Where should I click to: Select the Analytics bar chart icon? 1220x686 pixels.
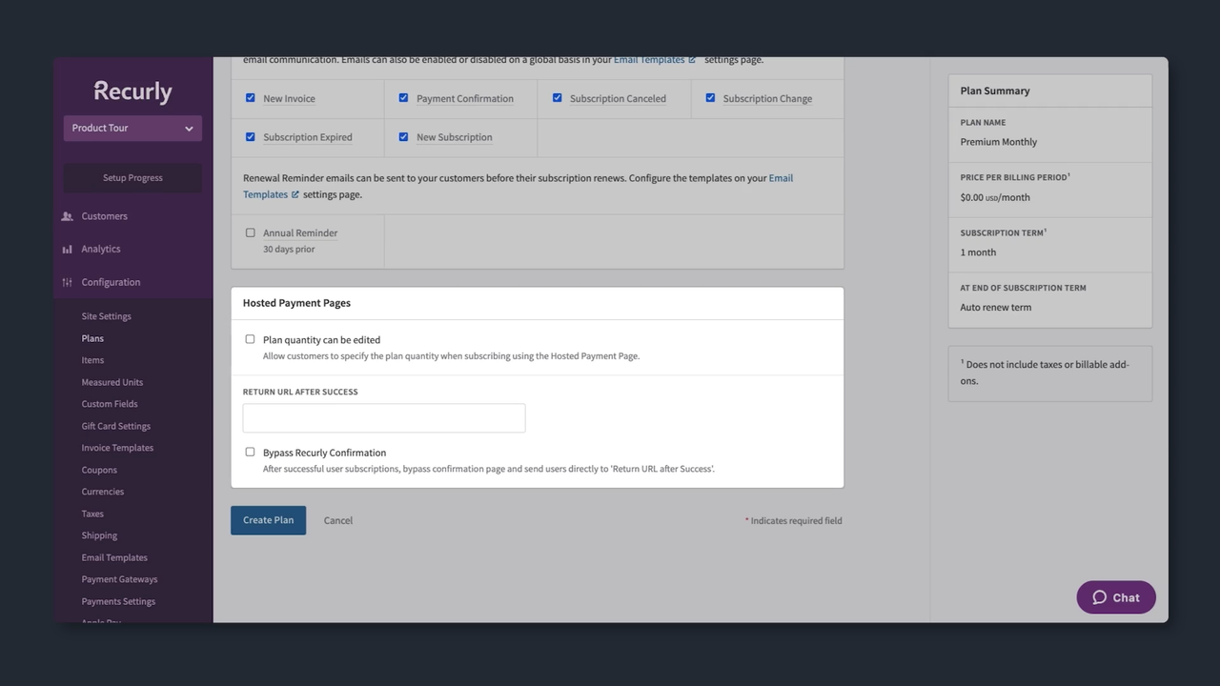tap(67, 249)
